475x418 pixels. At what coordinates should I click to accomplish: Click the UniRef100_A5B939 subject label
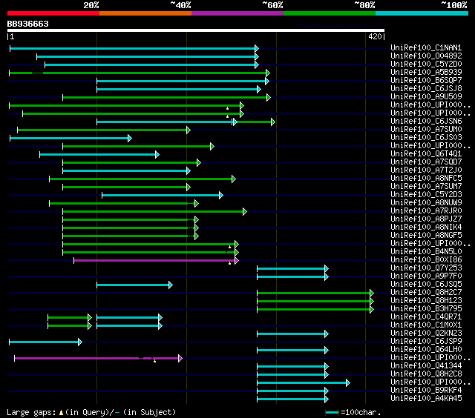[426, 73]
